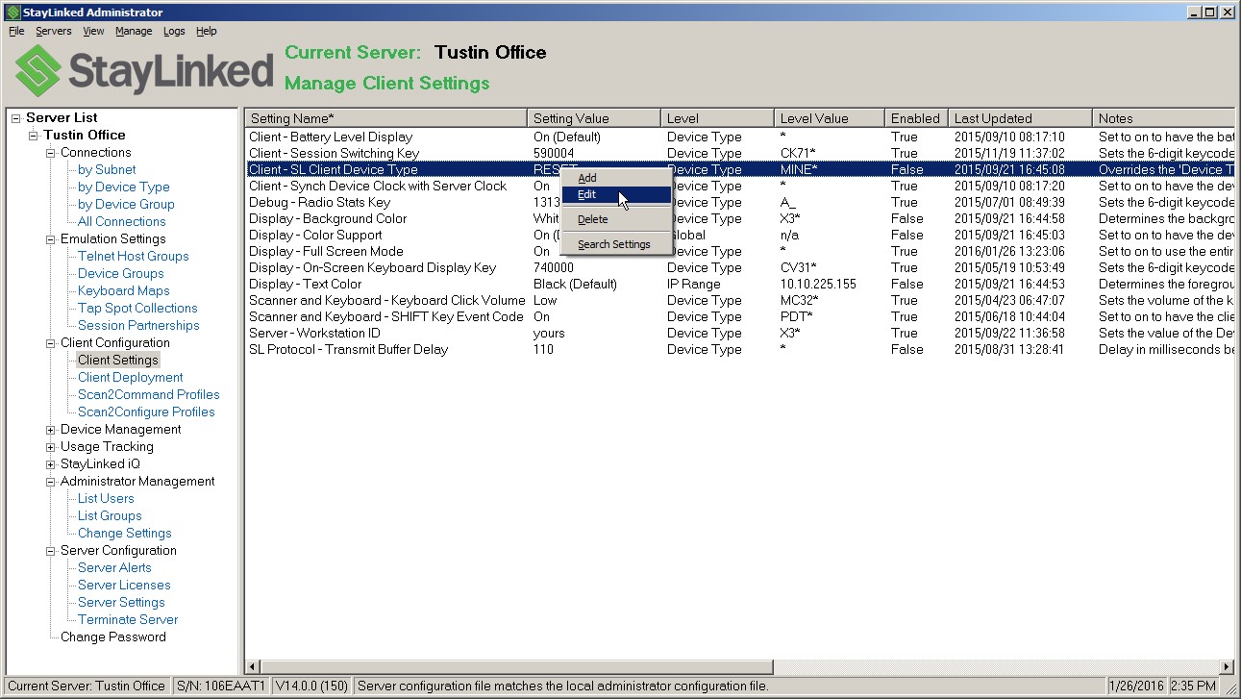Open Server Licenses in the tree
This screenshot has height=699, width=1241.
(x=124, y=586)
